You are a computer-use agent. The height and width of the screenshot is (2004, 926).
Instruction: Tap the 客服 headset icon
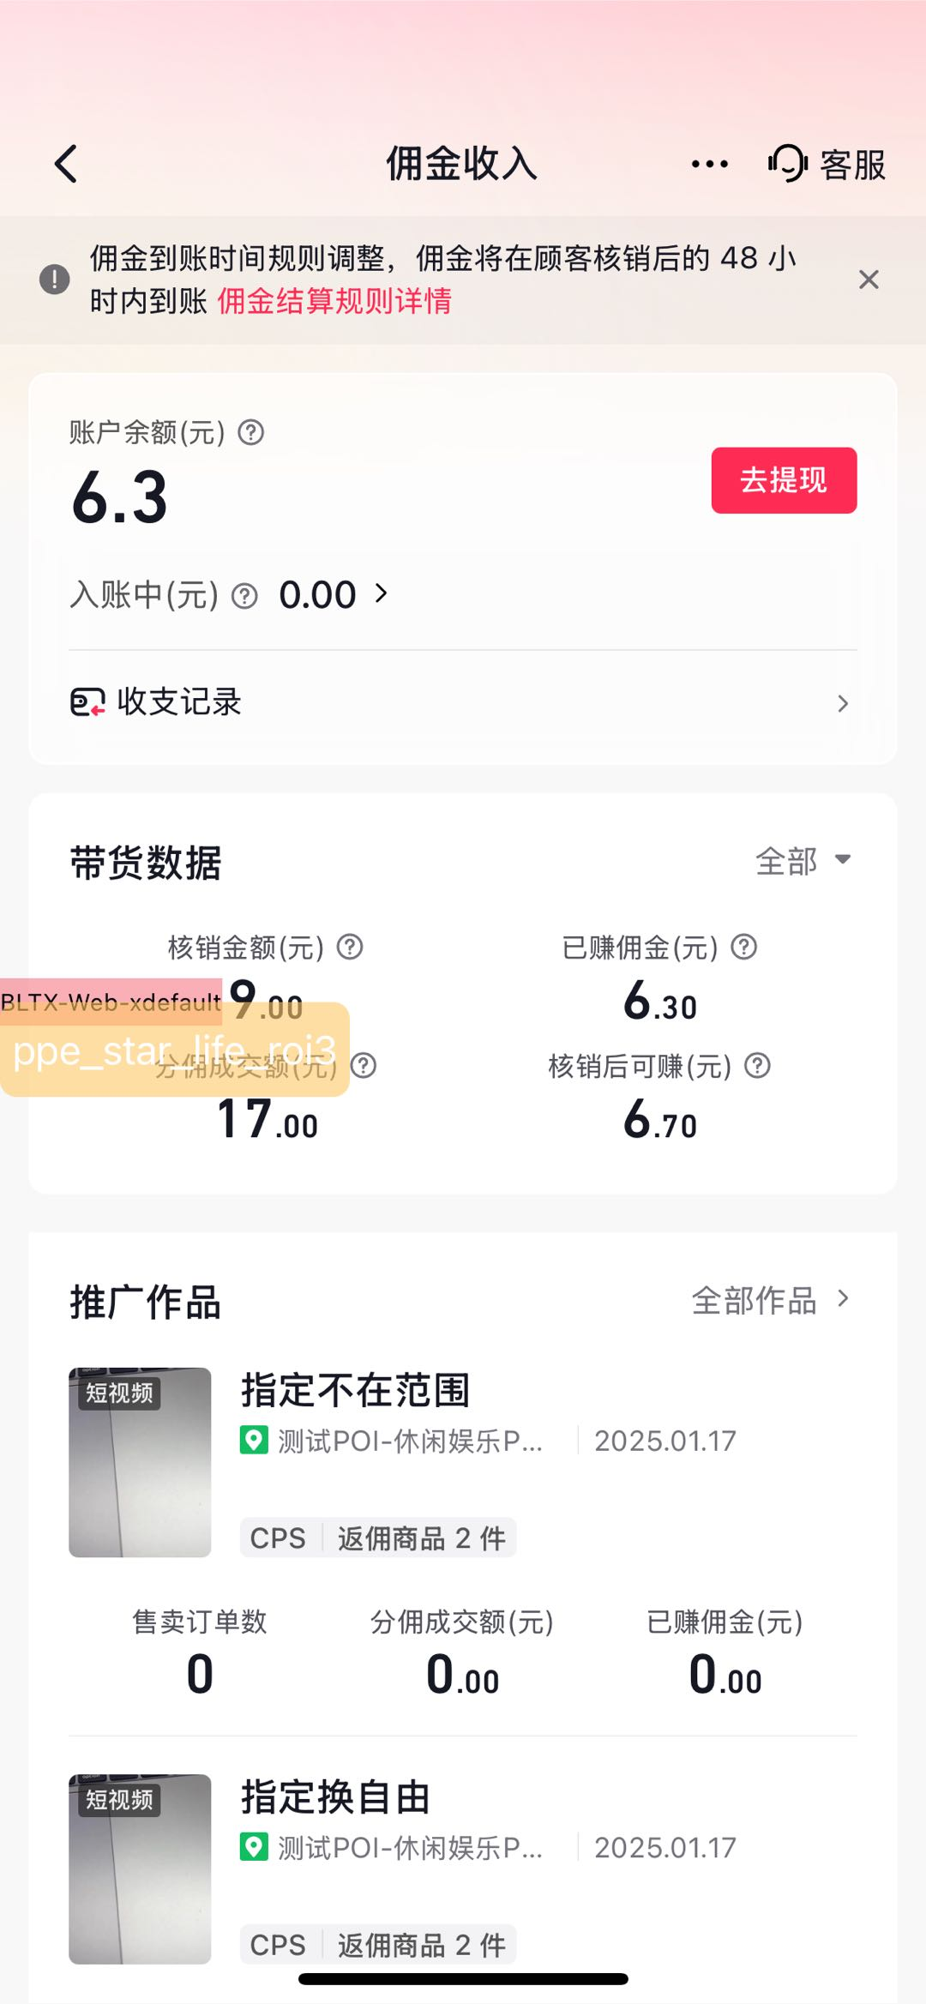coord(788,163)
